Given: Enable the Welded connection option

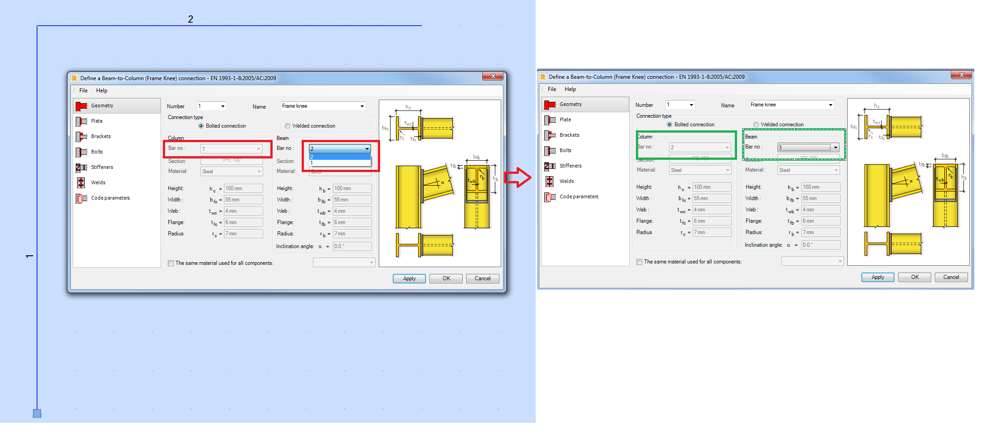Looking at the screenshot, I should pos(288,125).
